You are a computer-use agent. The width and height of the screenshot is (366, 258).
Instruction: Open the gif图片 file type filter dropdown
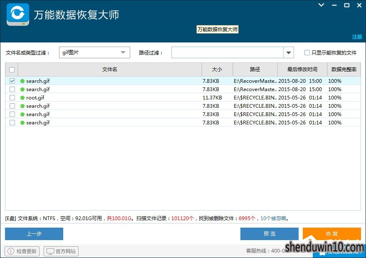[94, 52]
